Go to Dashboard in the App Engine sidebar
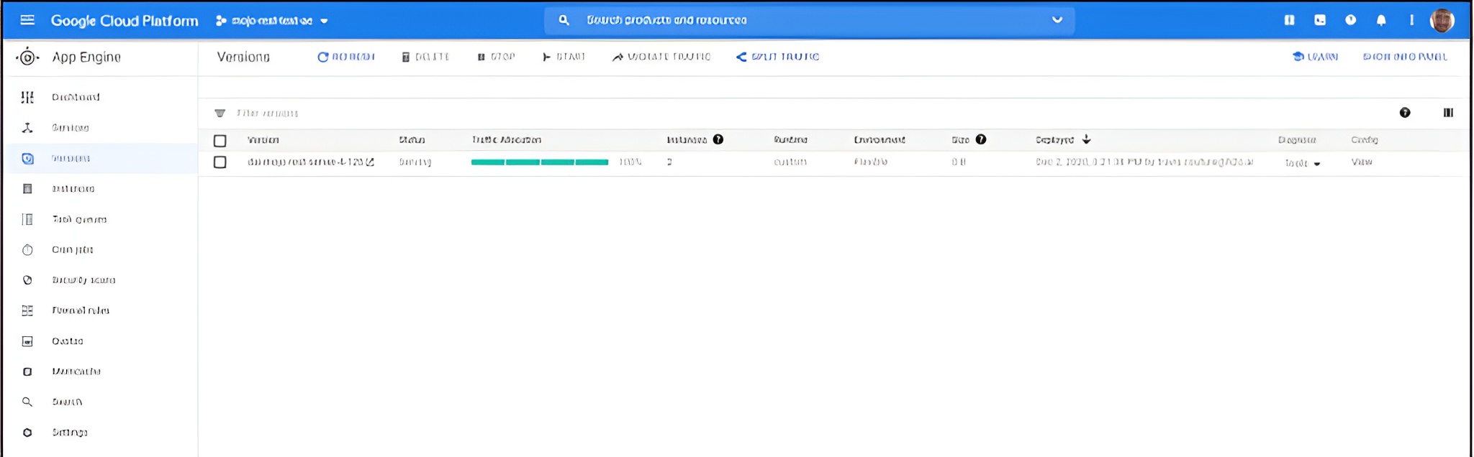 (x=76, y=97)
